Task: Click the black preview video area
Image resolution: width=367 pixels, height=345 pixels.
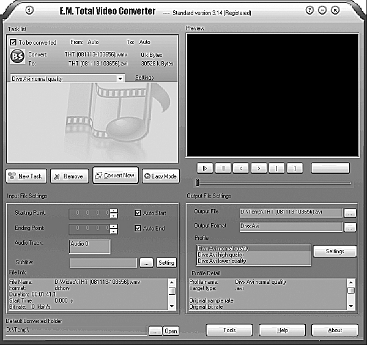Action: pos(272,95)
